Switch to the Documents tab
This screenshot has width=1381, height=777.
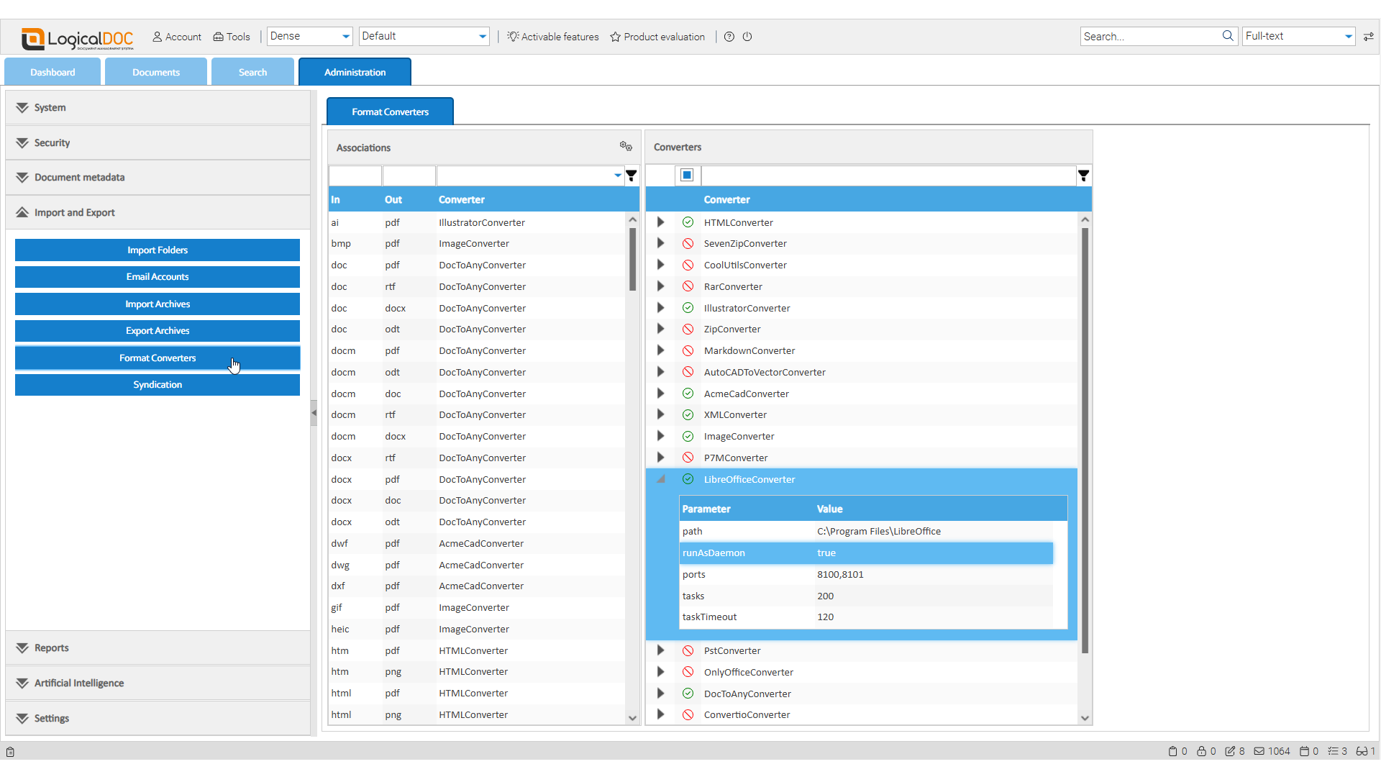156,72
